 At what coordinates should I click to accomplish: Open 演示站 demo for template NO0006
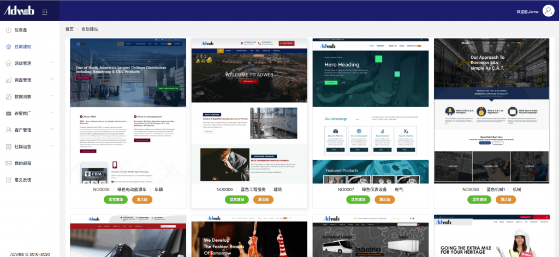(x=263, y=200)
